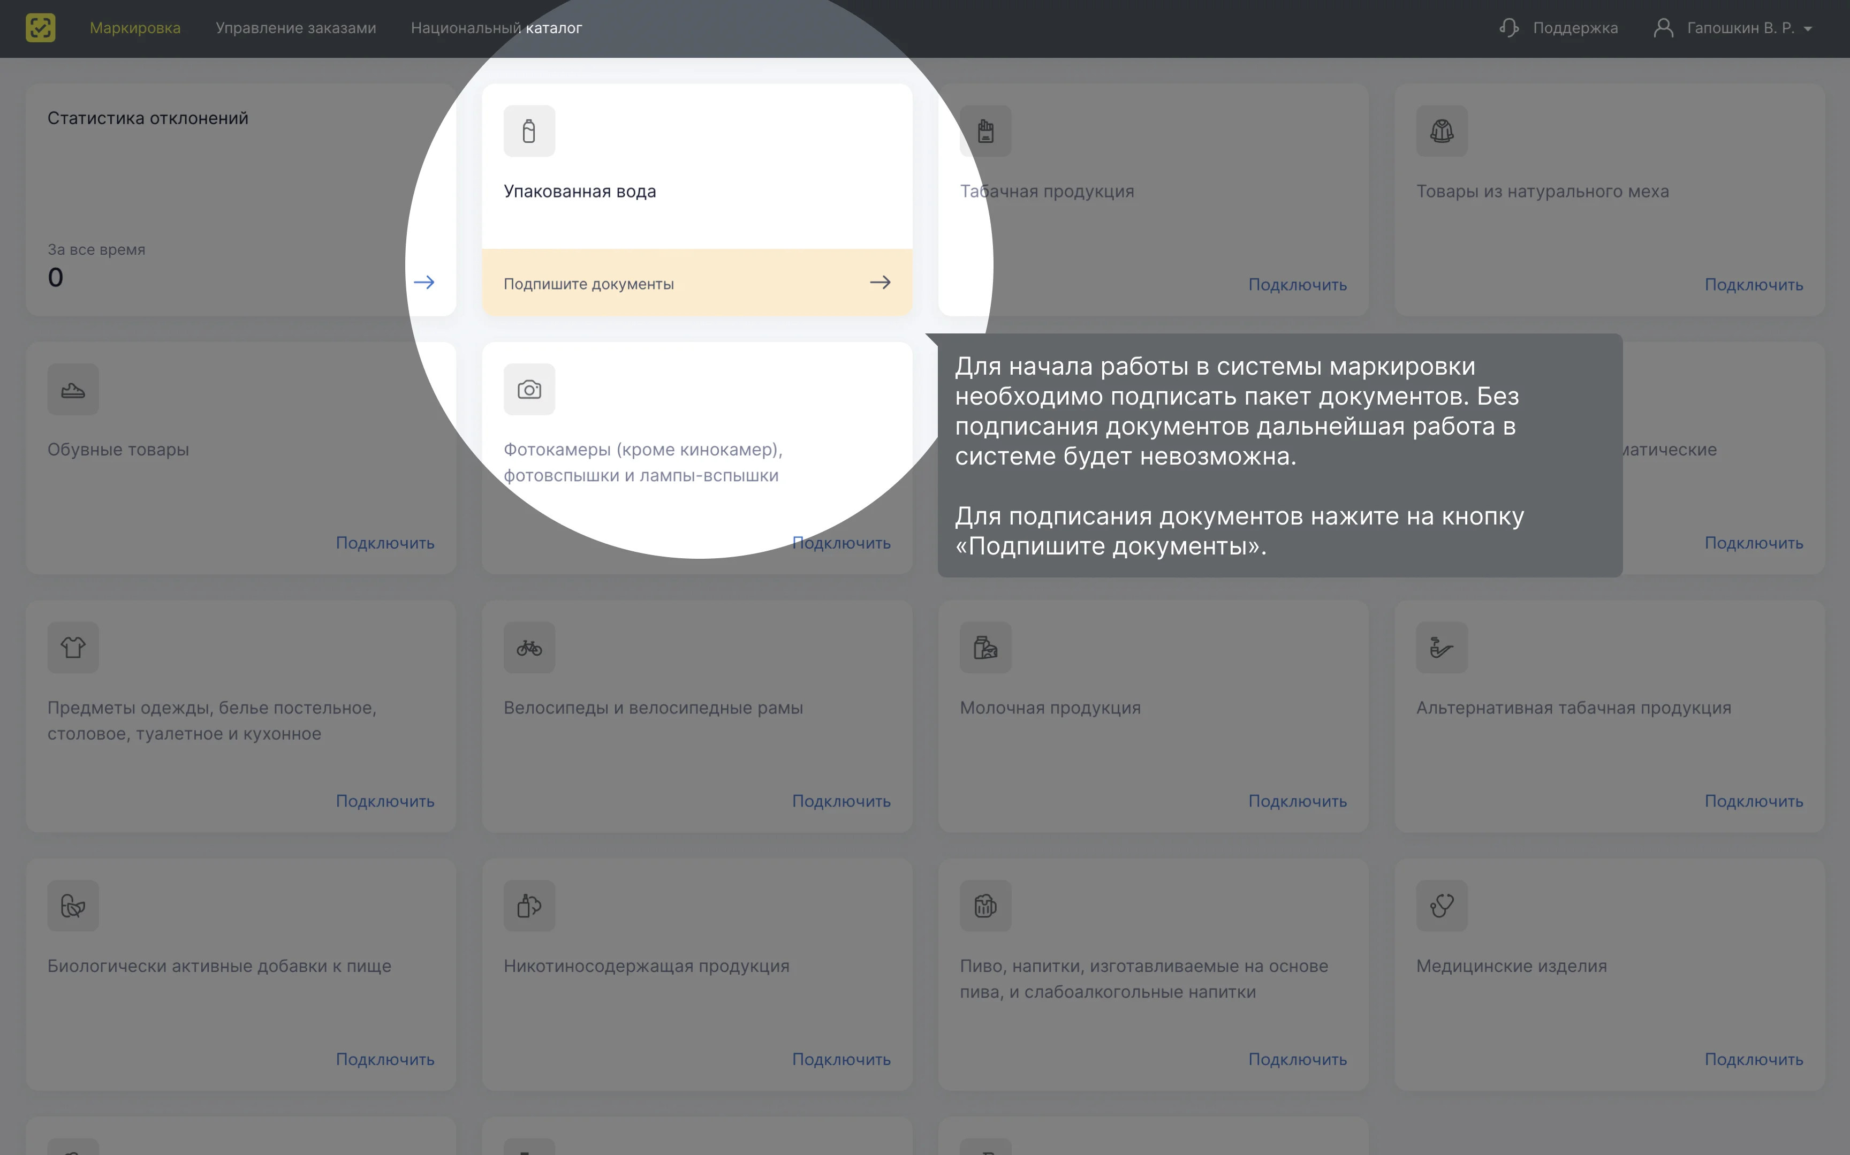Open Национальный каталог section
Image resolution: width=1850 pixels, height=1155 pixels.
point(496,28)
